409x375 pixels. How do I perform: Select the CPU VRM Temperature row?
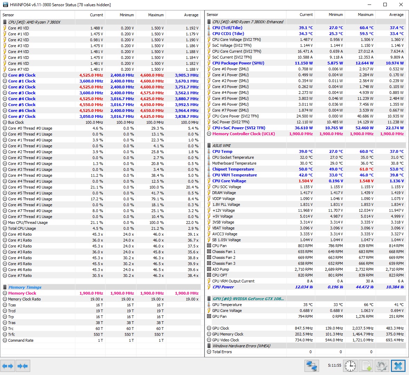tap(306, 175)
